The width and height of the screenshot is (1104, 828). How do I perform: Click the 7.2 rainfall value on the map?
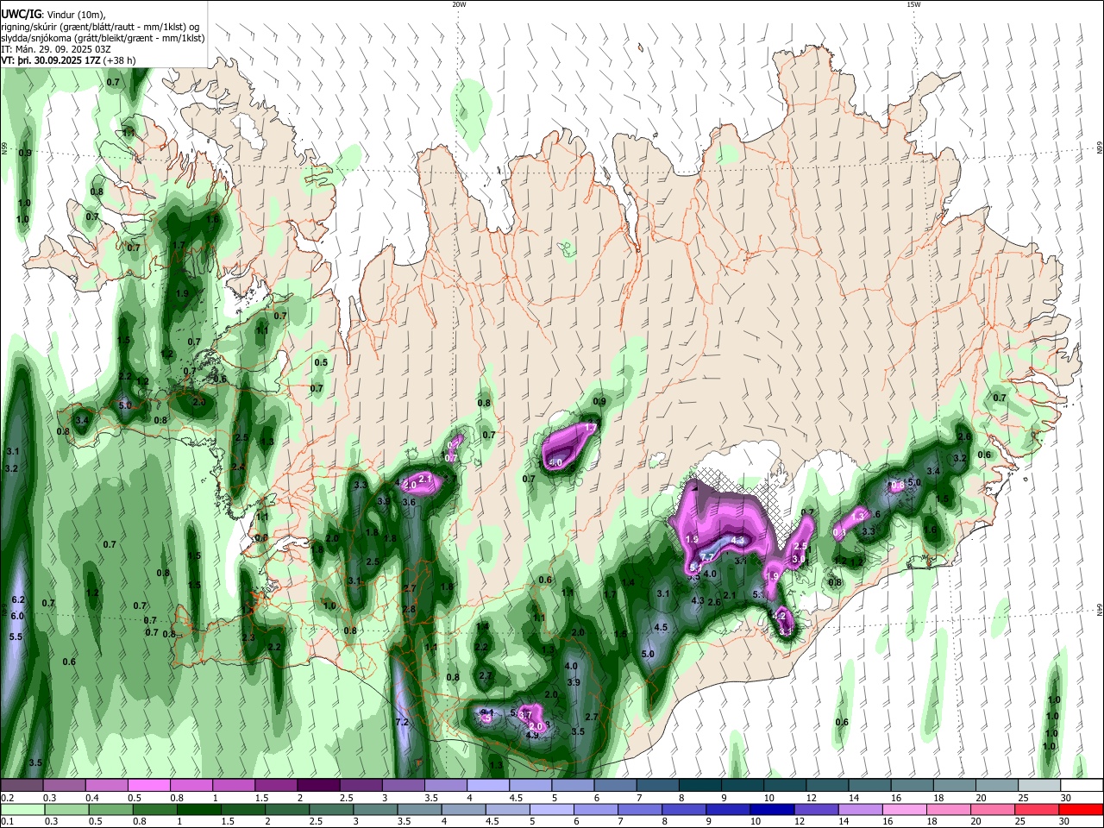point(401,722)
